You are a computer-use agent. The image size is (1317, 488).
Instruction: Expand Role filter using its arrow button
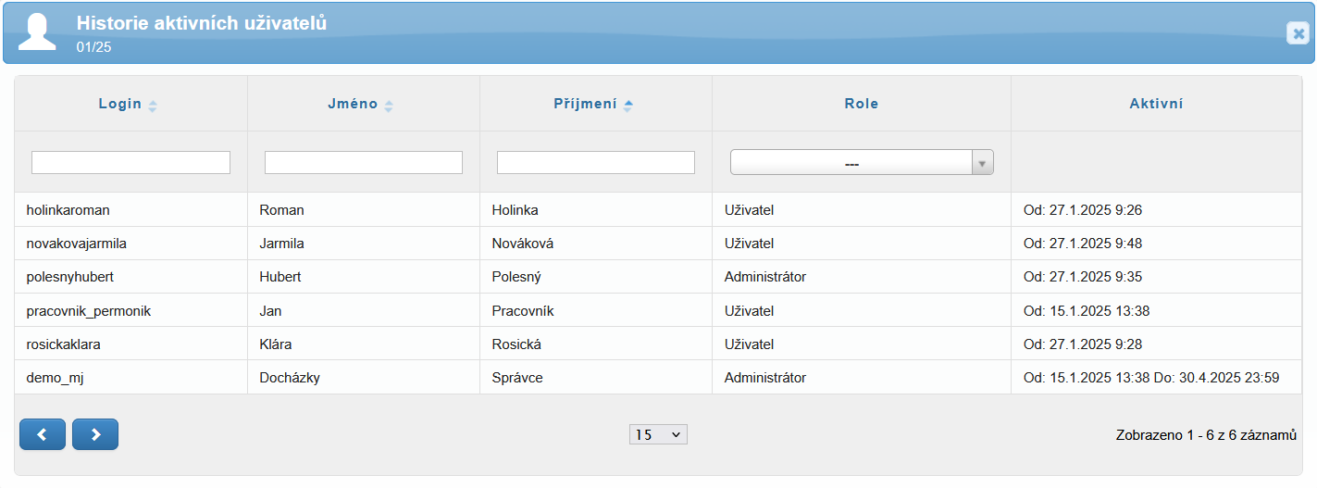click(x=982, y=163)
